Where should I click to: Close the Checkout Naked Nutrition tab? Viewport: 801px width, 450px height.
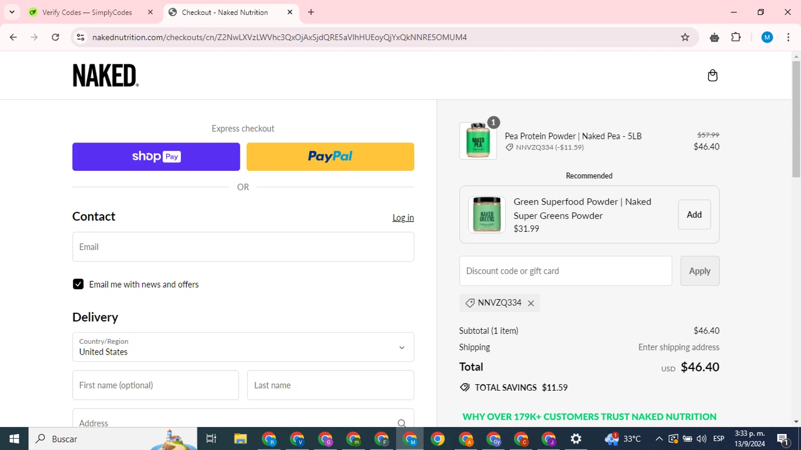click(x=290, y=12)
